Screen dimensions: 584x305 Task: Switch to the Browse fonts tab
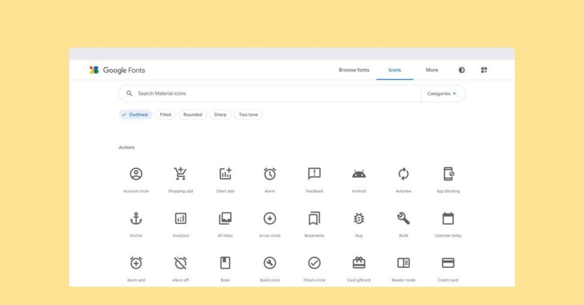[x=354, y=70]
